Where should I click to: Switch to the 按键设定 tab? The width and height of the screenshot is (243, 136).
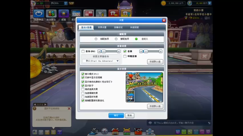click(x=118, y=28)
